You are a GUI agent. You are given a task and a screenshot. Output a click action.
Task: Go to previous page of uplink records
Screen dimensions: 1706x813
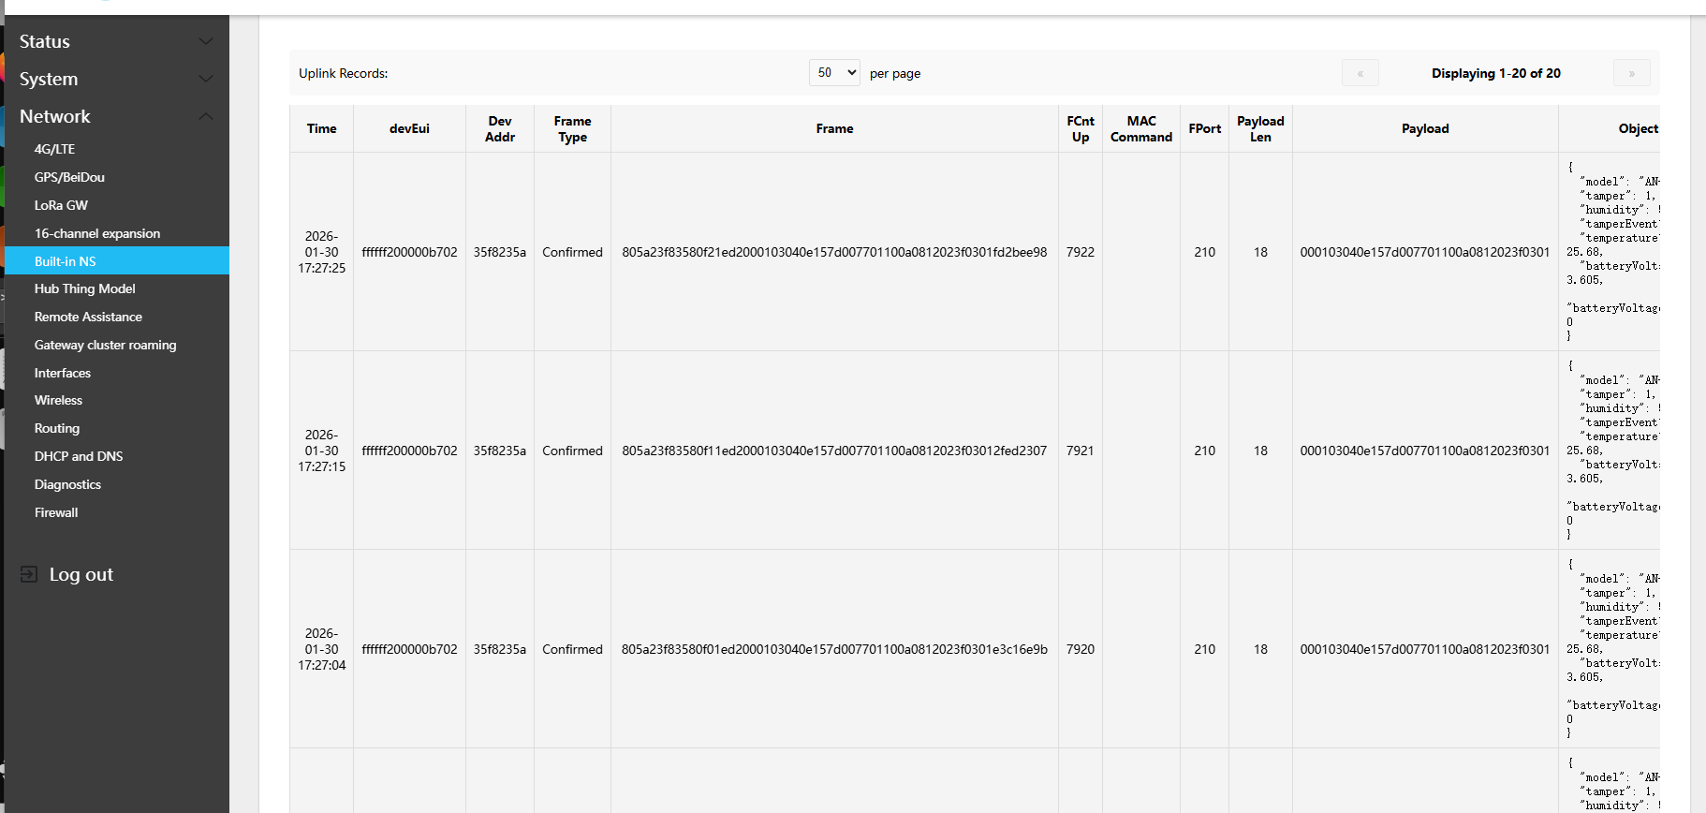1360,73
